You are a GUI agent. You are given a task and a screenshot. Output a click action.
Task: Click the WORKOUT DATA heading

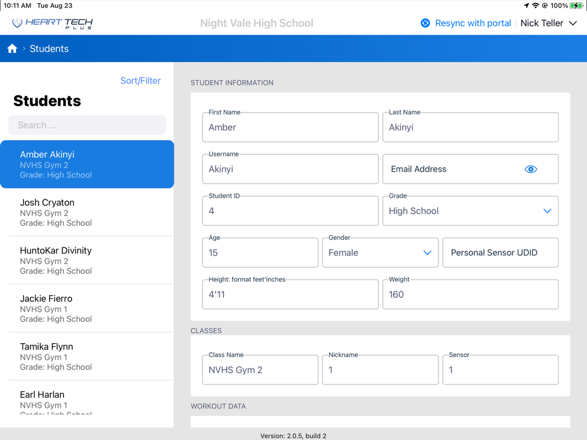pos(218,407)
